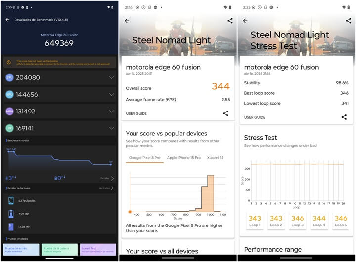
Task: Start Prueba de la batería test card
Action: (59, 250)
